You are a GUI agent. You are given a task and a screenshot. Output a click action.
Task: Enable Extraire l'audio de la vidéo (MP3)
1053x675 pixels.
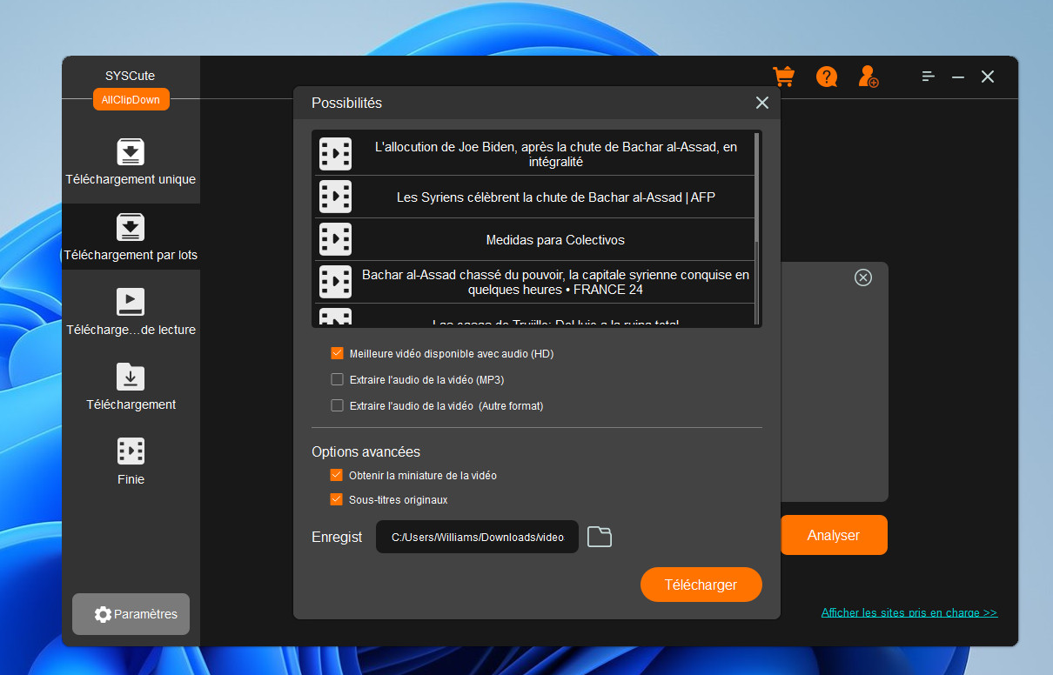pyautogui.click(x=338, y=380)
